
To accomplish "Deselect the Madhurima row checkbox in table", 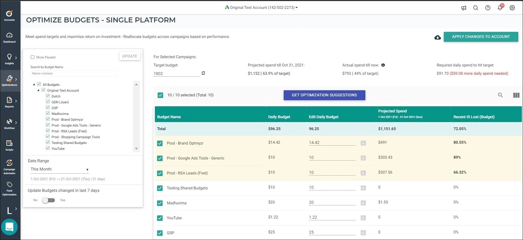I will click(160, 203).
